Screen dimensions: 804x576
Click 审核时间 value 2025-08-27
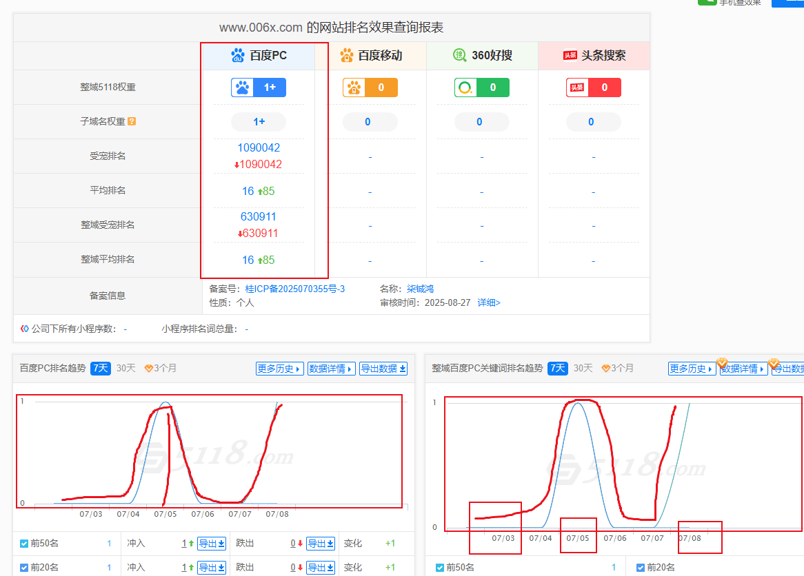click(x=448, y=303)
